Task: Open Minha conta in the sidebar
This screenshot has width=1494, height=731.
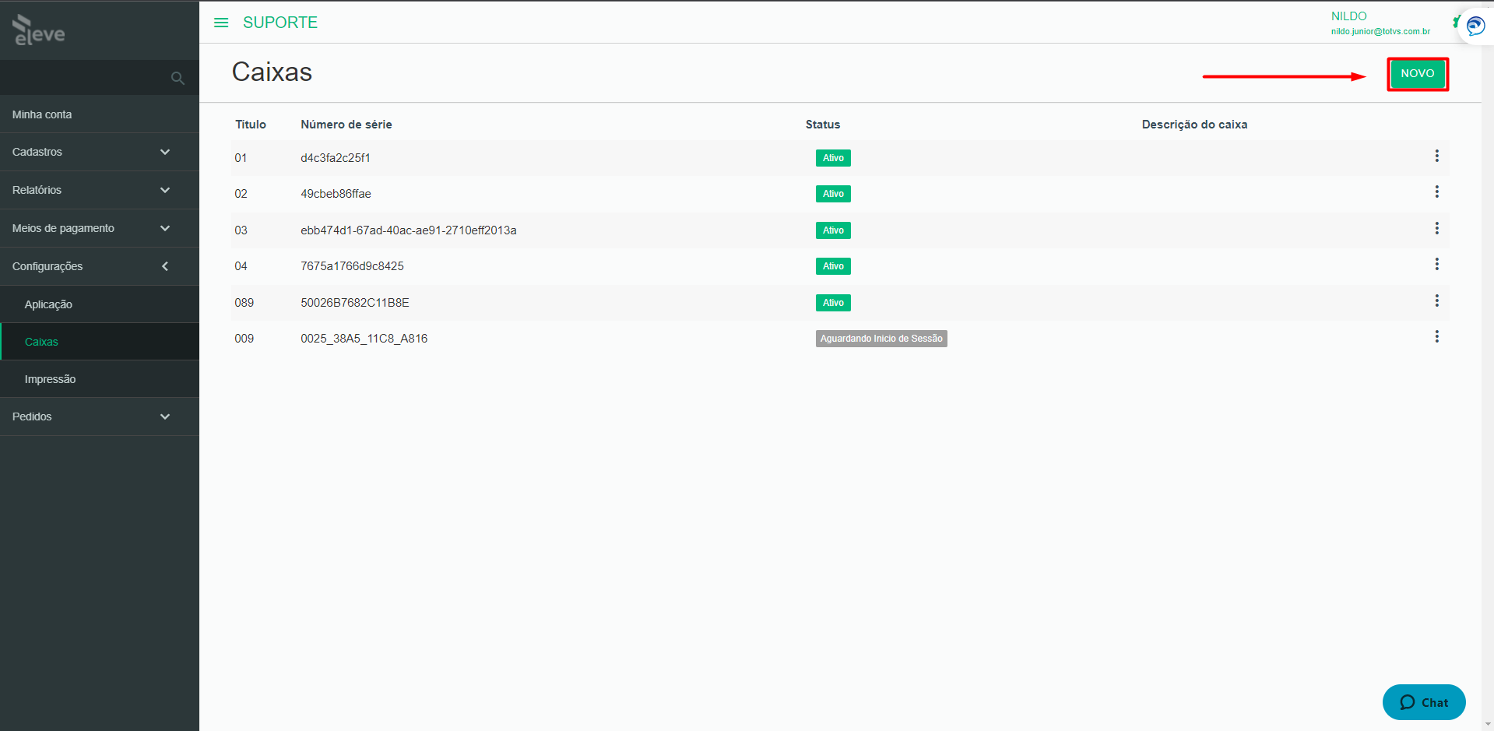Action: [100, 114]
